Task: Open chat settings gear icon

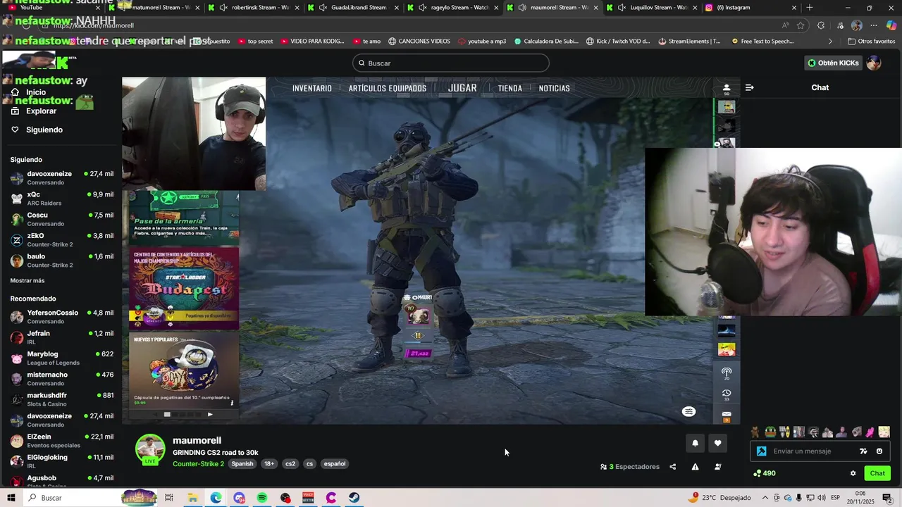Action: tap(853, 473)
